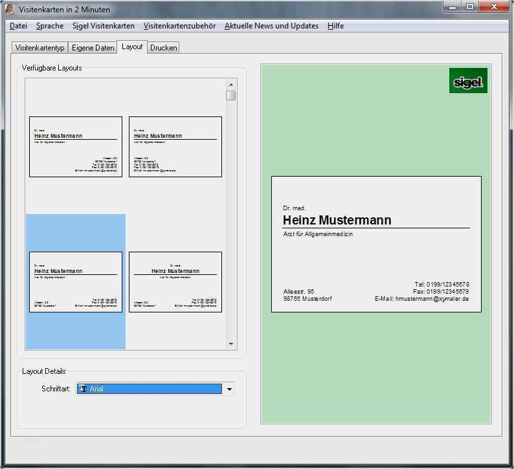Screen dimensions: 514x469
Task: Click the layouts list scroll-down arrow
Action: point(230,344)
